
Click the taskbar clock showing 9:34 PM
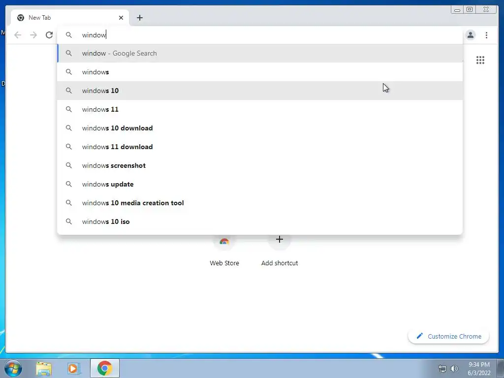point(479,369)
